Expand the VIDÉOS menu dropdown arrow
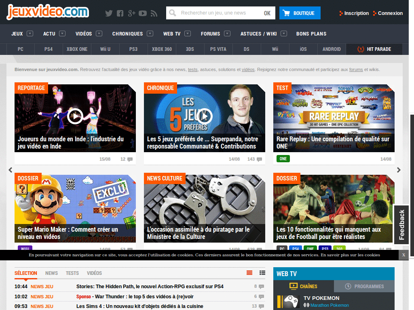 (x=99, y=34)
